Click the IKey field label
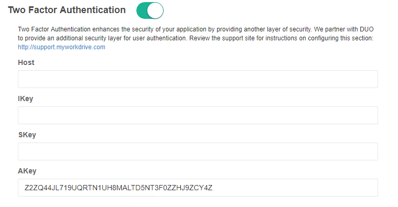398x207 pixels. 25,99
